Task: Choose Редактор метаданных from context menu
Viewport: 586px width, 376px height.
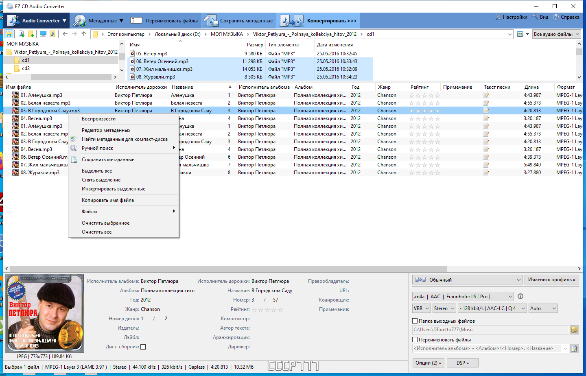Action: click(106, 130)
